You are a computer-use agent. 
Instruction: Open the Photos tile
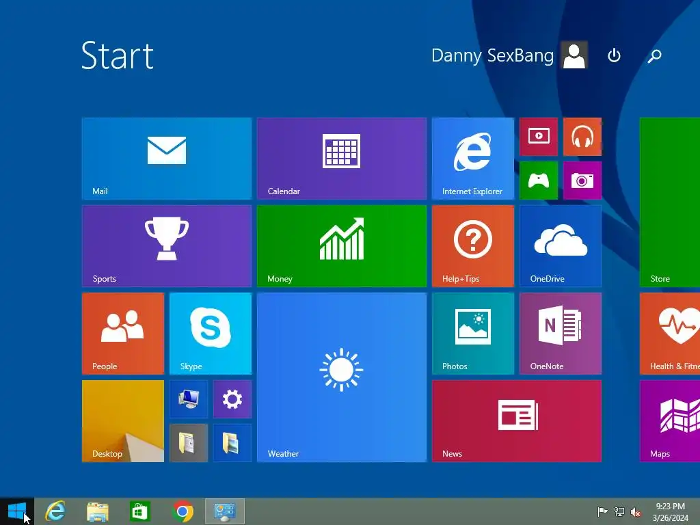tap(473, 334)
